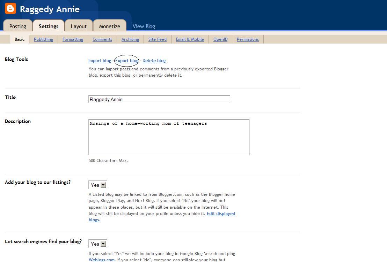The height and width of the screenshot is (262, 387).
Task: Select the Settings tab
Action: click(49, 26)
